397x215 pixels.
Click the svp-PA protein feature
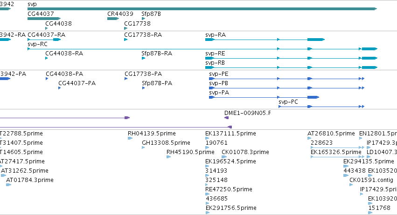tap(264, 97)
